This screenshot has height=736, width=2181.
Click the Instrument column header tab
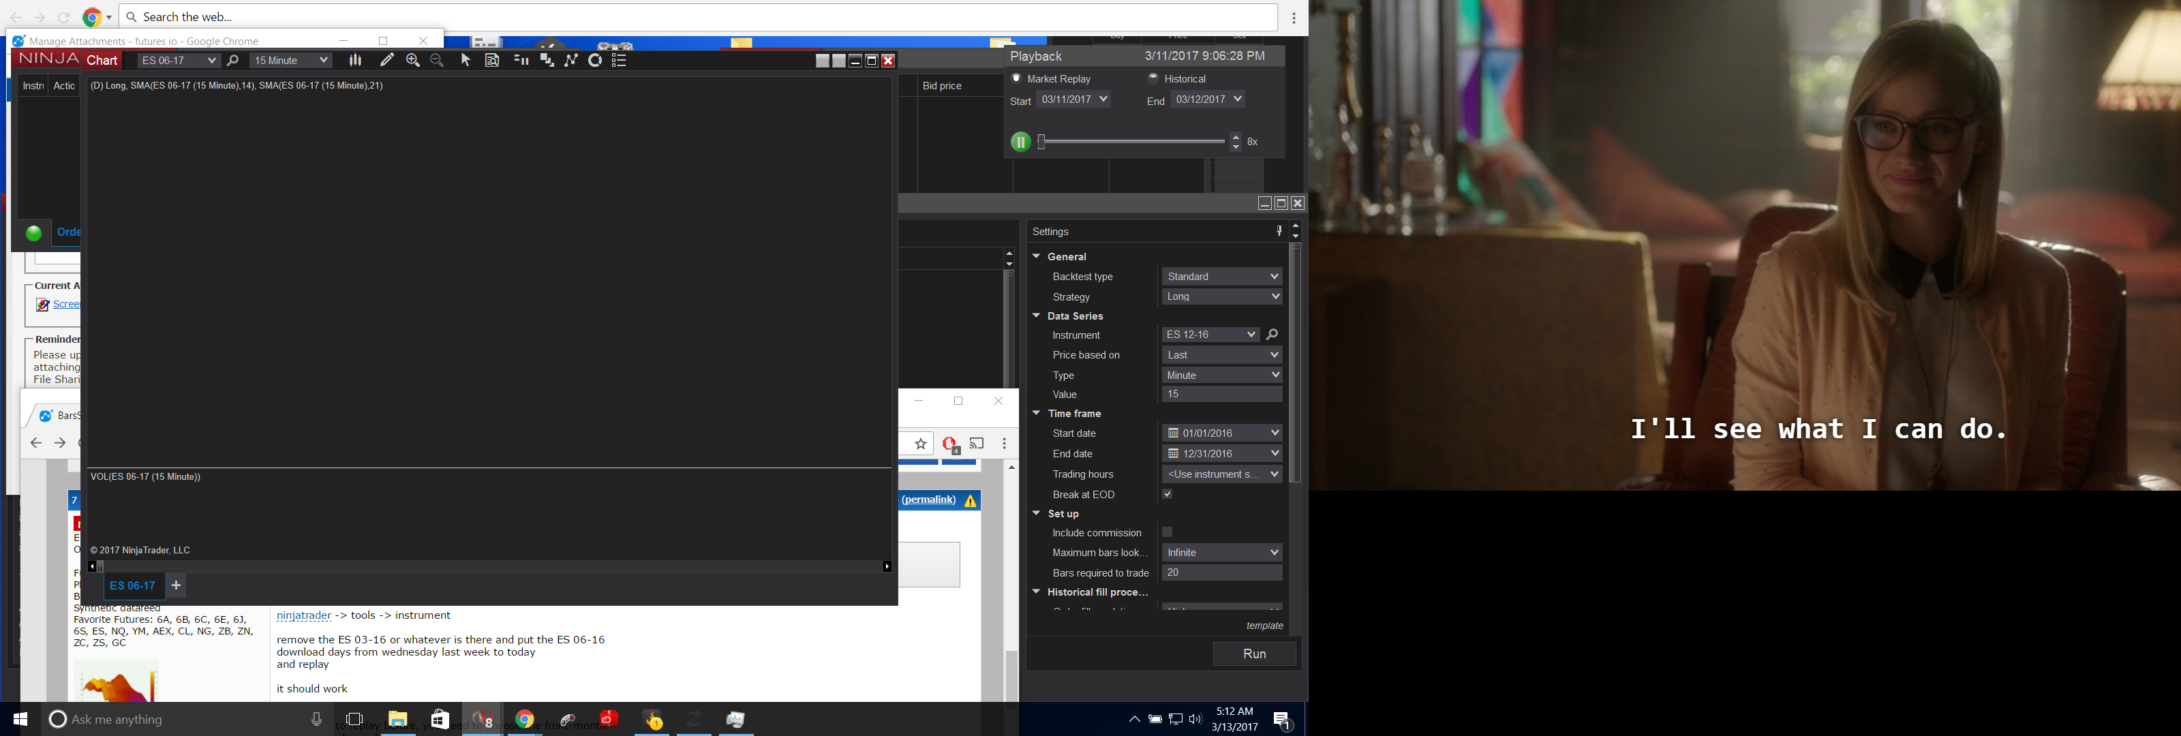pos(33,86)
